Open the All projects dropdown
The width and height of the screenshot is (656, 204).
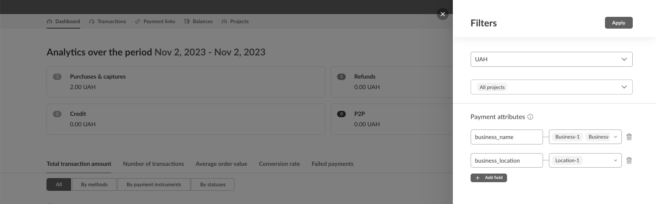click(624, 87)
